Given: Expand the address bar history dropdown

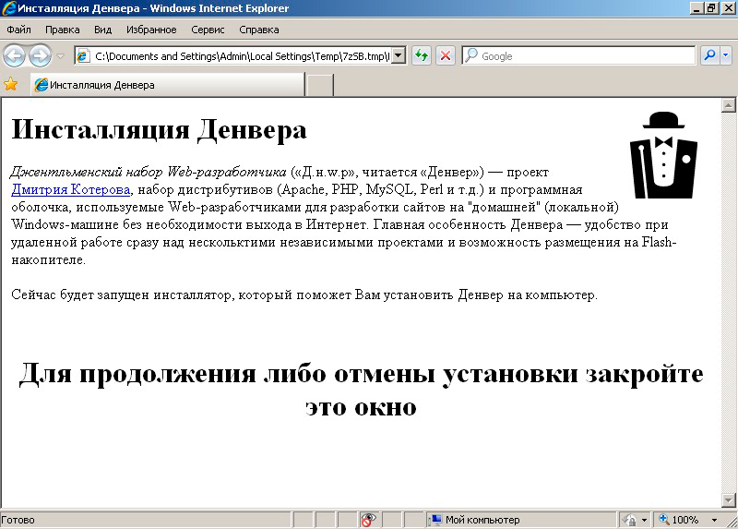Looking at the screenshot, I should [399, 56].
